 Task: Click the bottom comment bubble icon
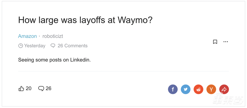[x=41, y=89]
